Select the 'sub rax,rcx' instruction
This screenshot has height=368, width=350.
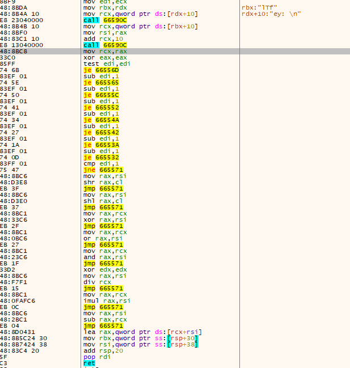(105, 320)
